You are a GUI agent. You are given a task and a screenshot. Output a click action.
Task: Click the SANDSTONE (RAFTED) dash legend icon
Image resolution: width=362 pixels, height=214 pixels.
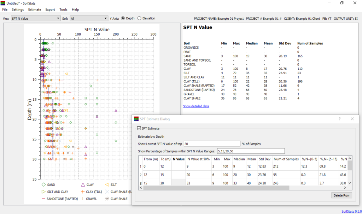click(x=43, y=199)
